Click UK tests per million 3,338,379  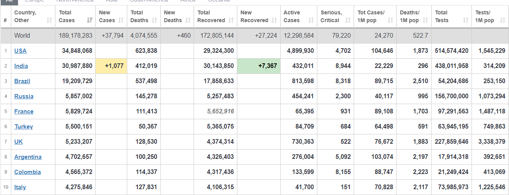click(x=492, y=141)
